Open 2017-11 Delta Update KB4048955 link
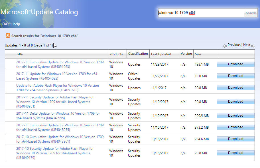This screenshot has width=260, height=168. 58,116
